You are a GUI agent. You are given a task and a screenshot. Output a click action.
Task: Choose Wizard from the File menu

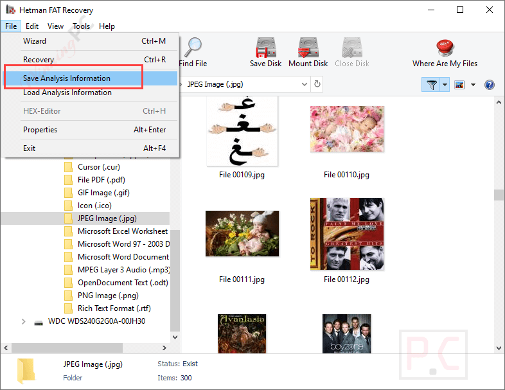[x=90, y=41]
